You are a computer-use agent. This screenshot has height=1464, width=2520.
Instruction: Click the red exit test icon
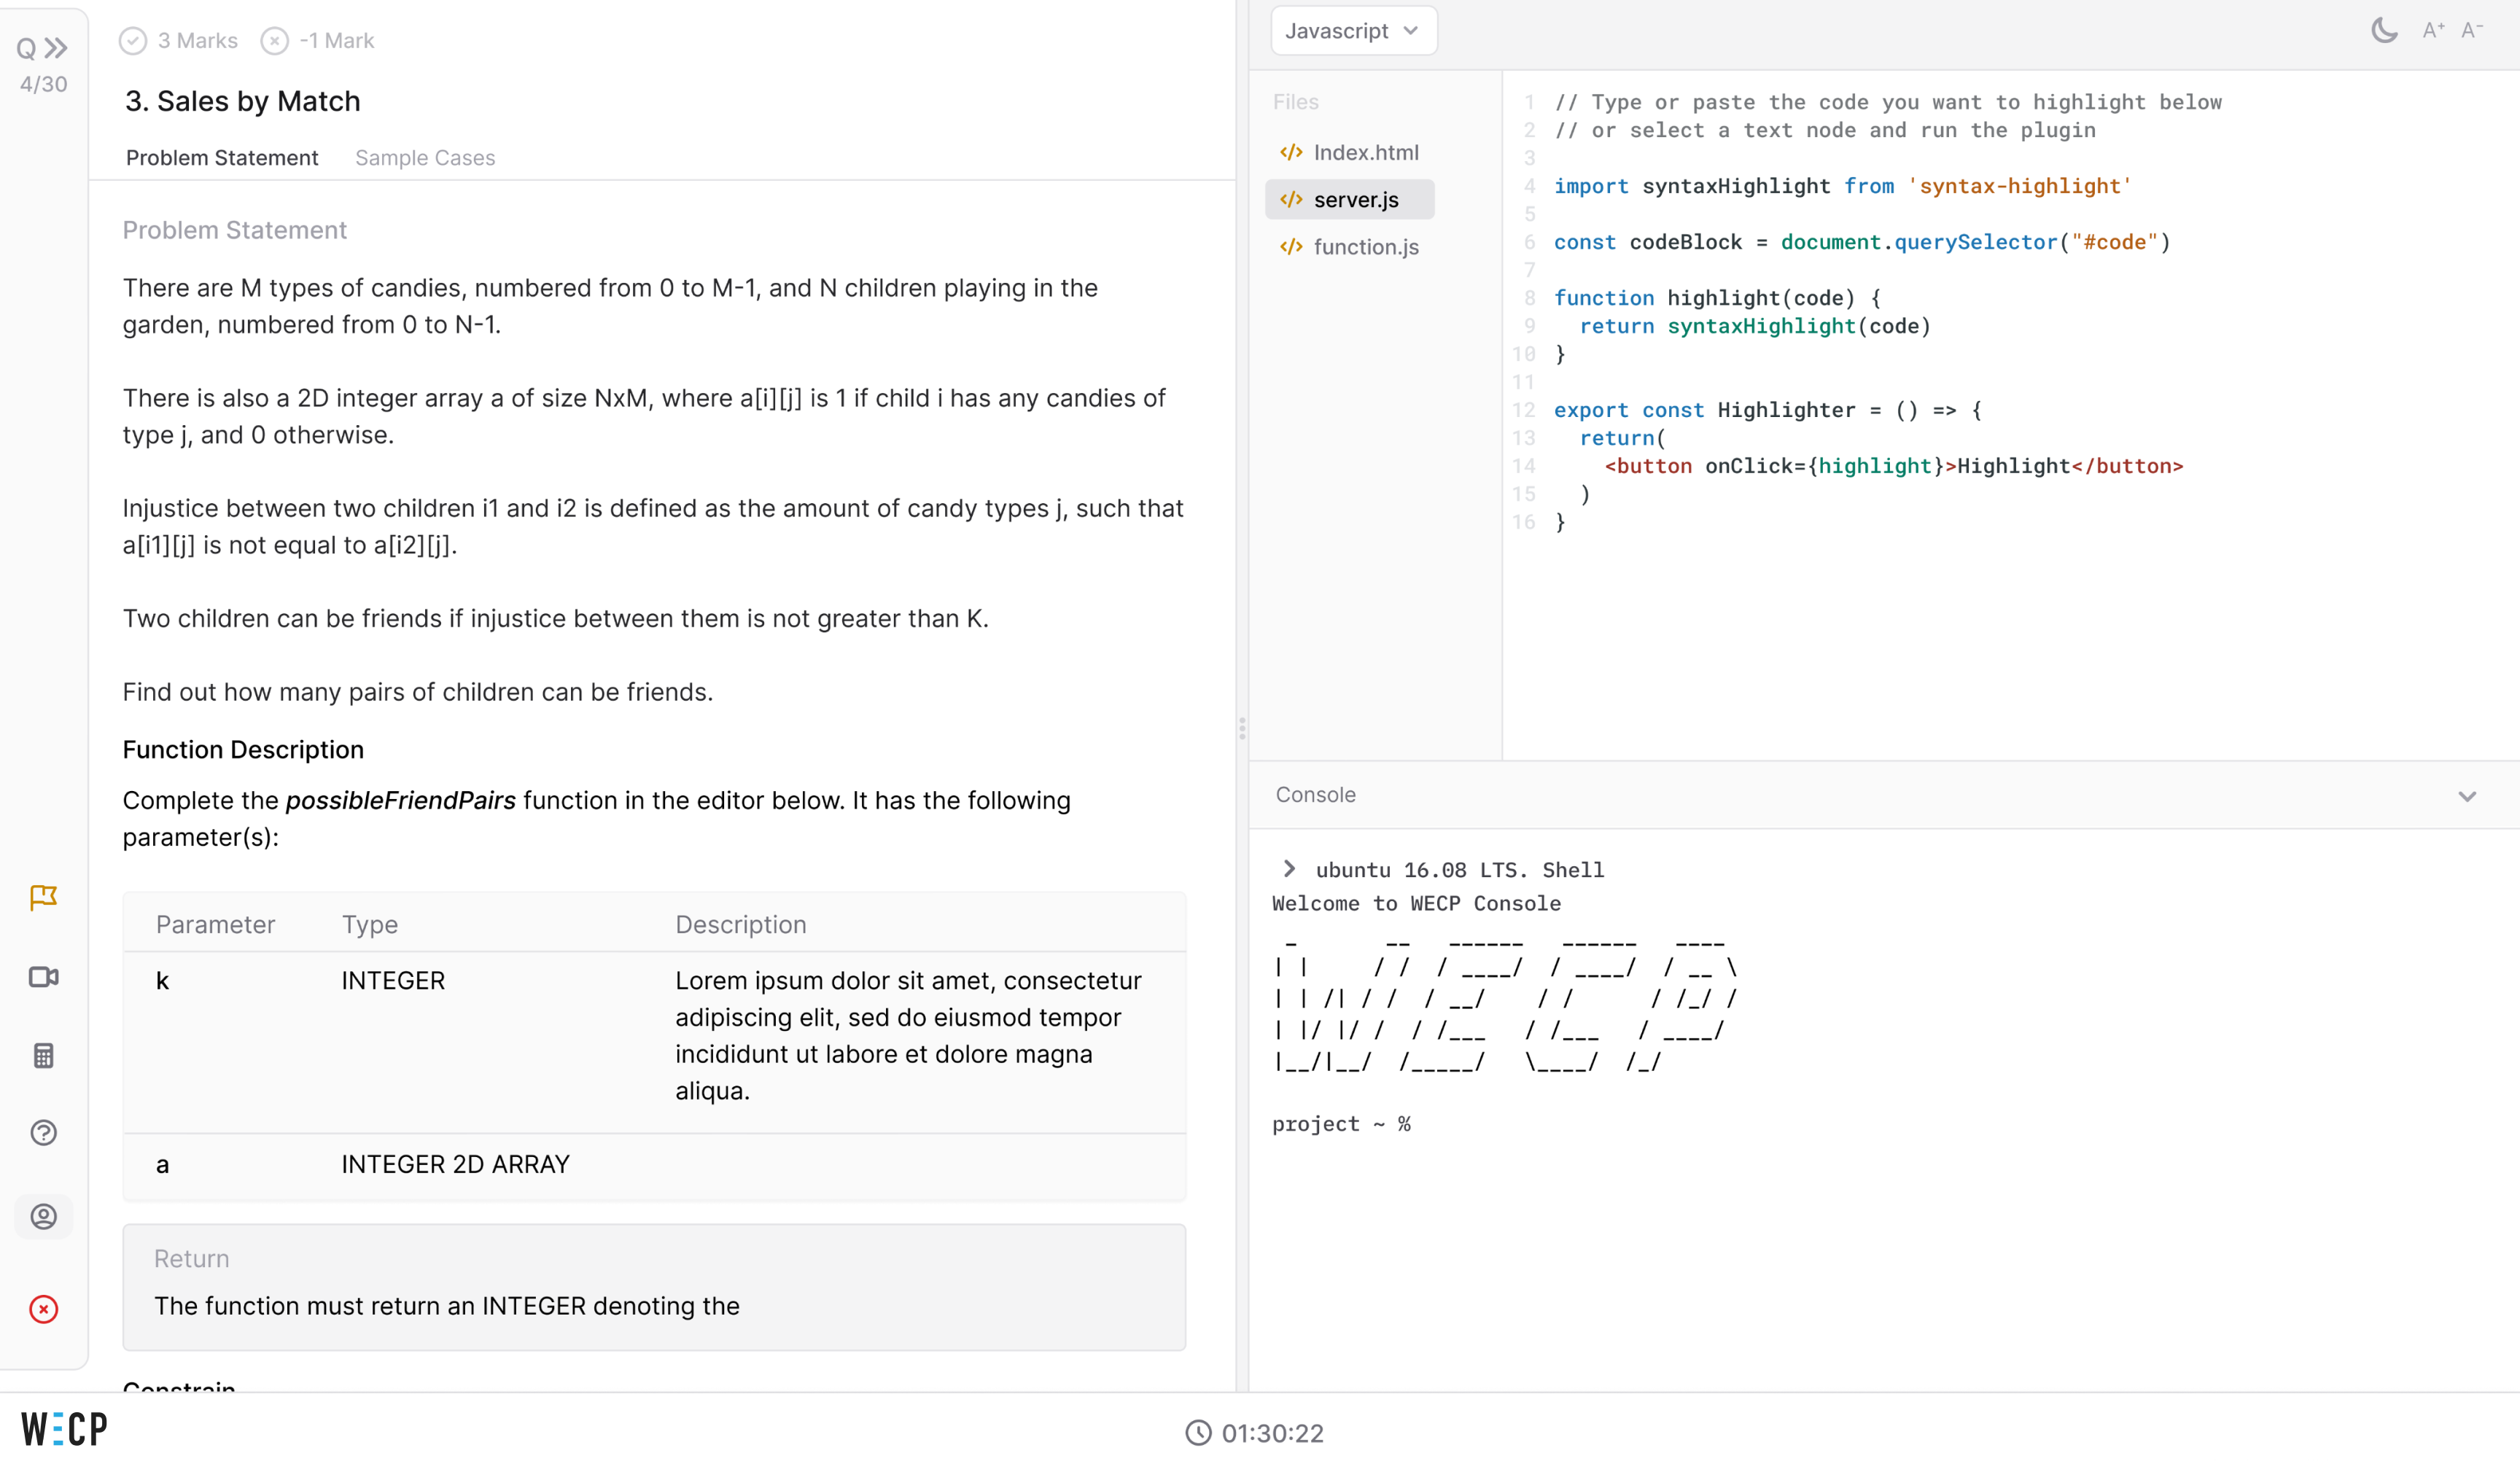point(43,1309)
